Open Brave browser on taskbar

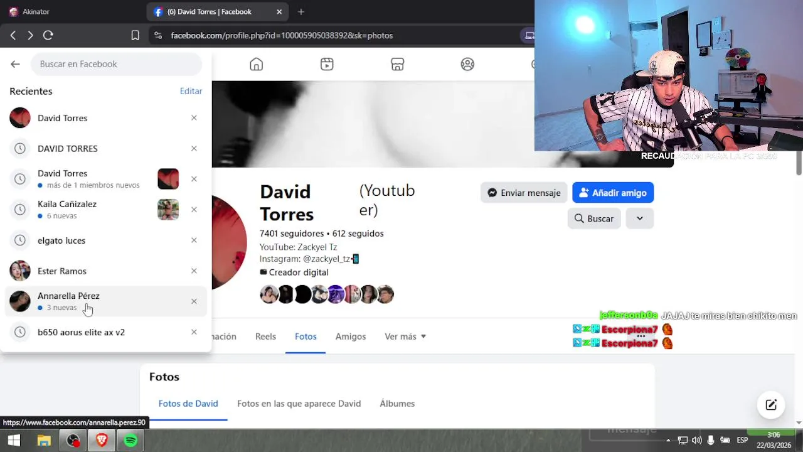click(102, 441)
